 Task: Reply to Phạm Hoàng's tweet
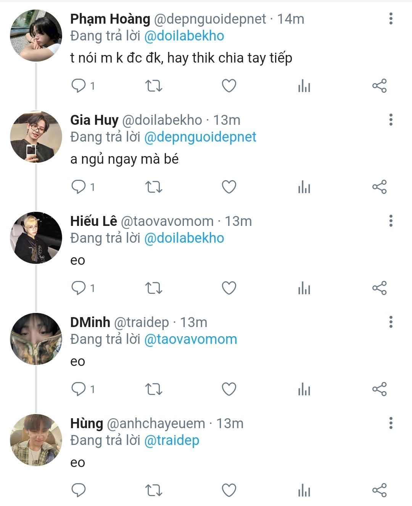pos(79,86)
